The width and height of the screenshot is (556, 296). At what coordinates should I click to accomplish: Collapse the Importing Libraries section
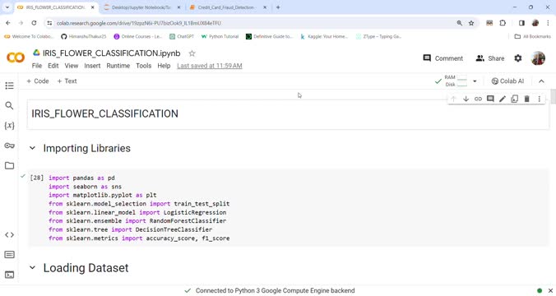pyautogui.click(x=32, y=148)
